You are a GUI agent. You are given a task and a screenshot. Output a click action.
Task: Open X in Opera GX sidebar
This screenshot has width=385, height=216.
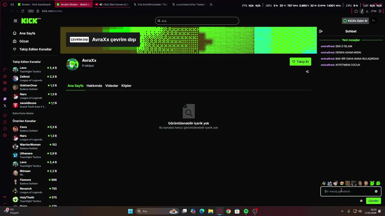point(5,106)
